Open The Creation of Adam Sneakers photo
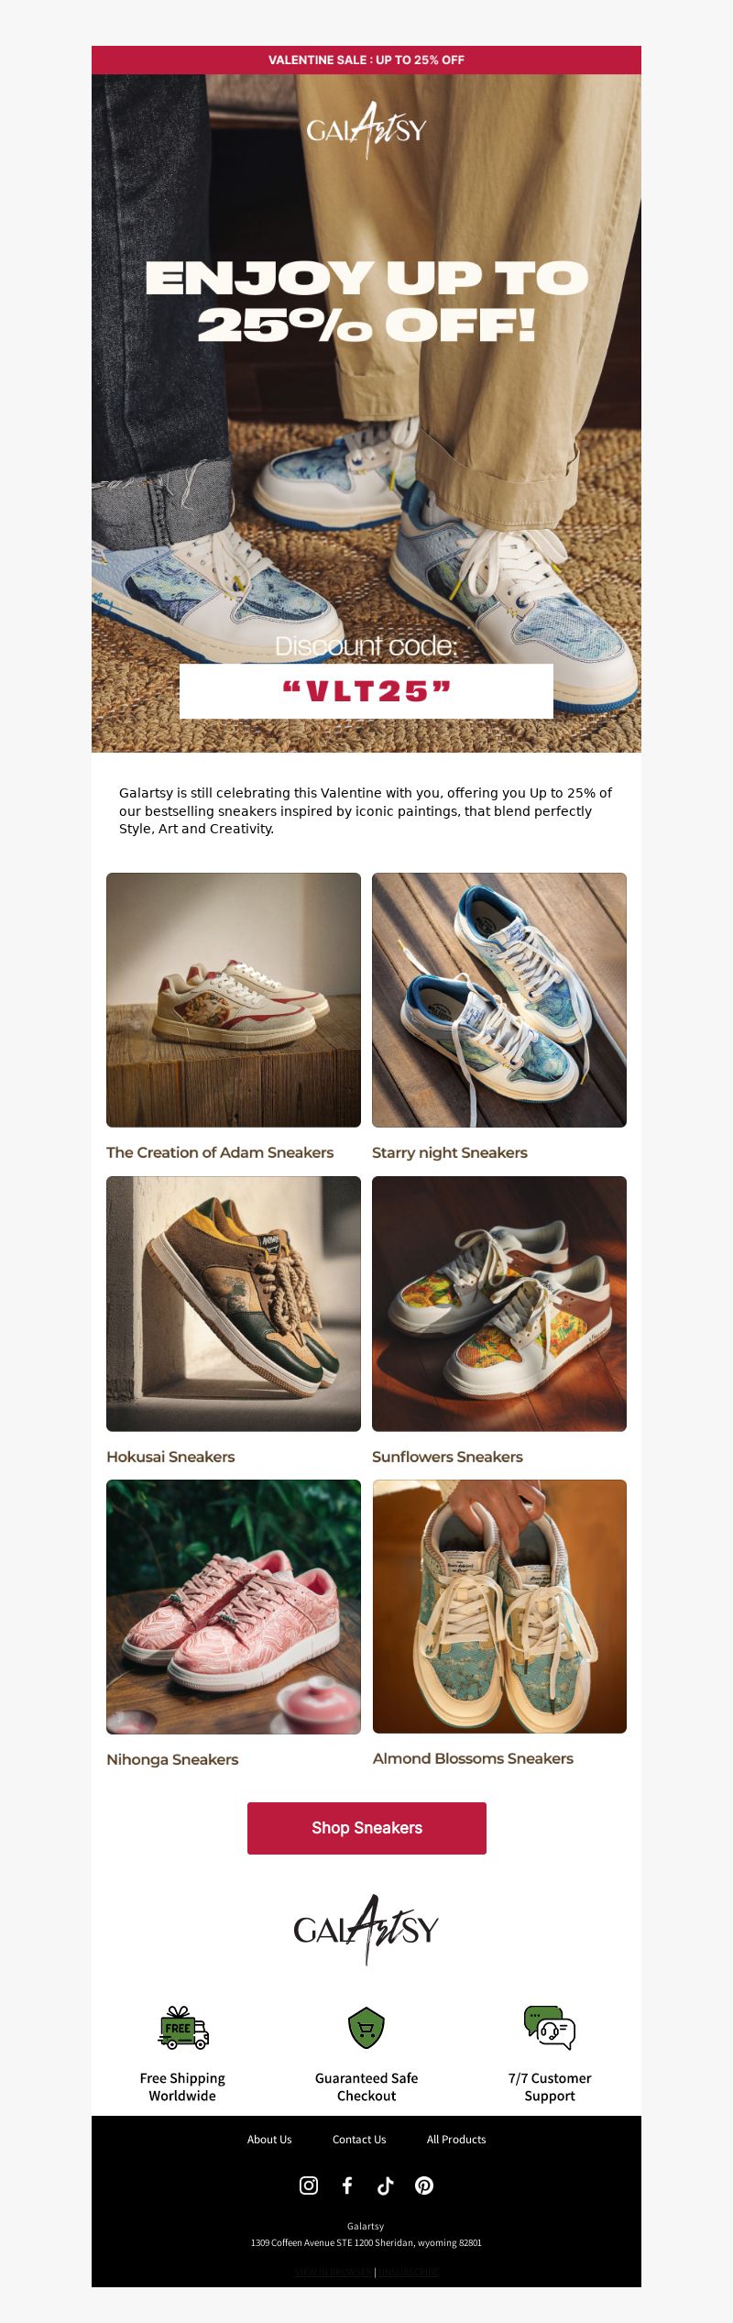Viewport: 733px width, 2323px height. coord(234,1000)
